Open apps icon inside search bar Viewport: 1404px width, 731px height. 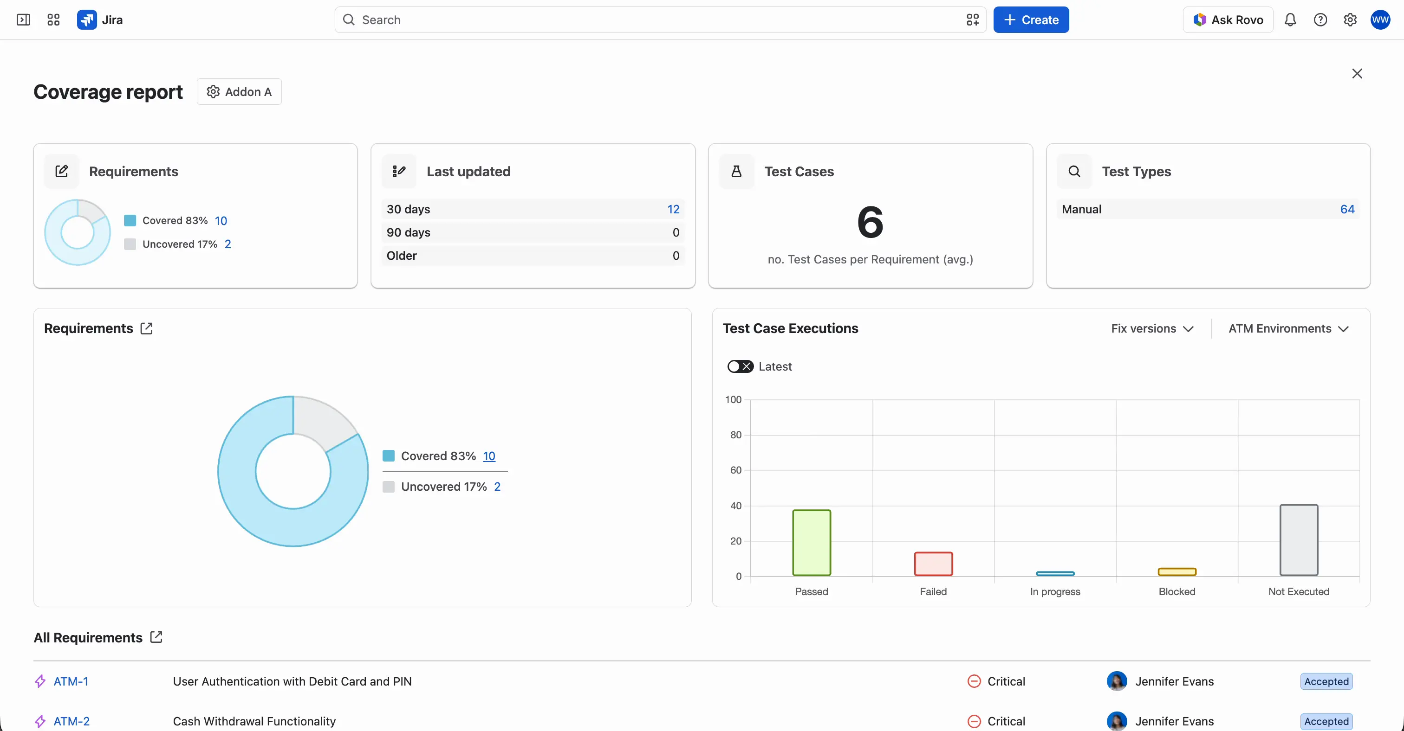click(x=973, y=20)
